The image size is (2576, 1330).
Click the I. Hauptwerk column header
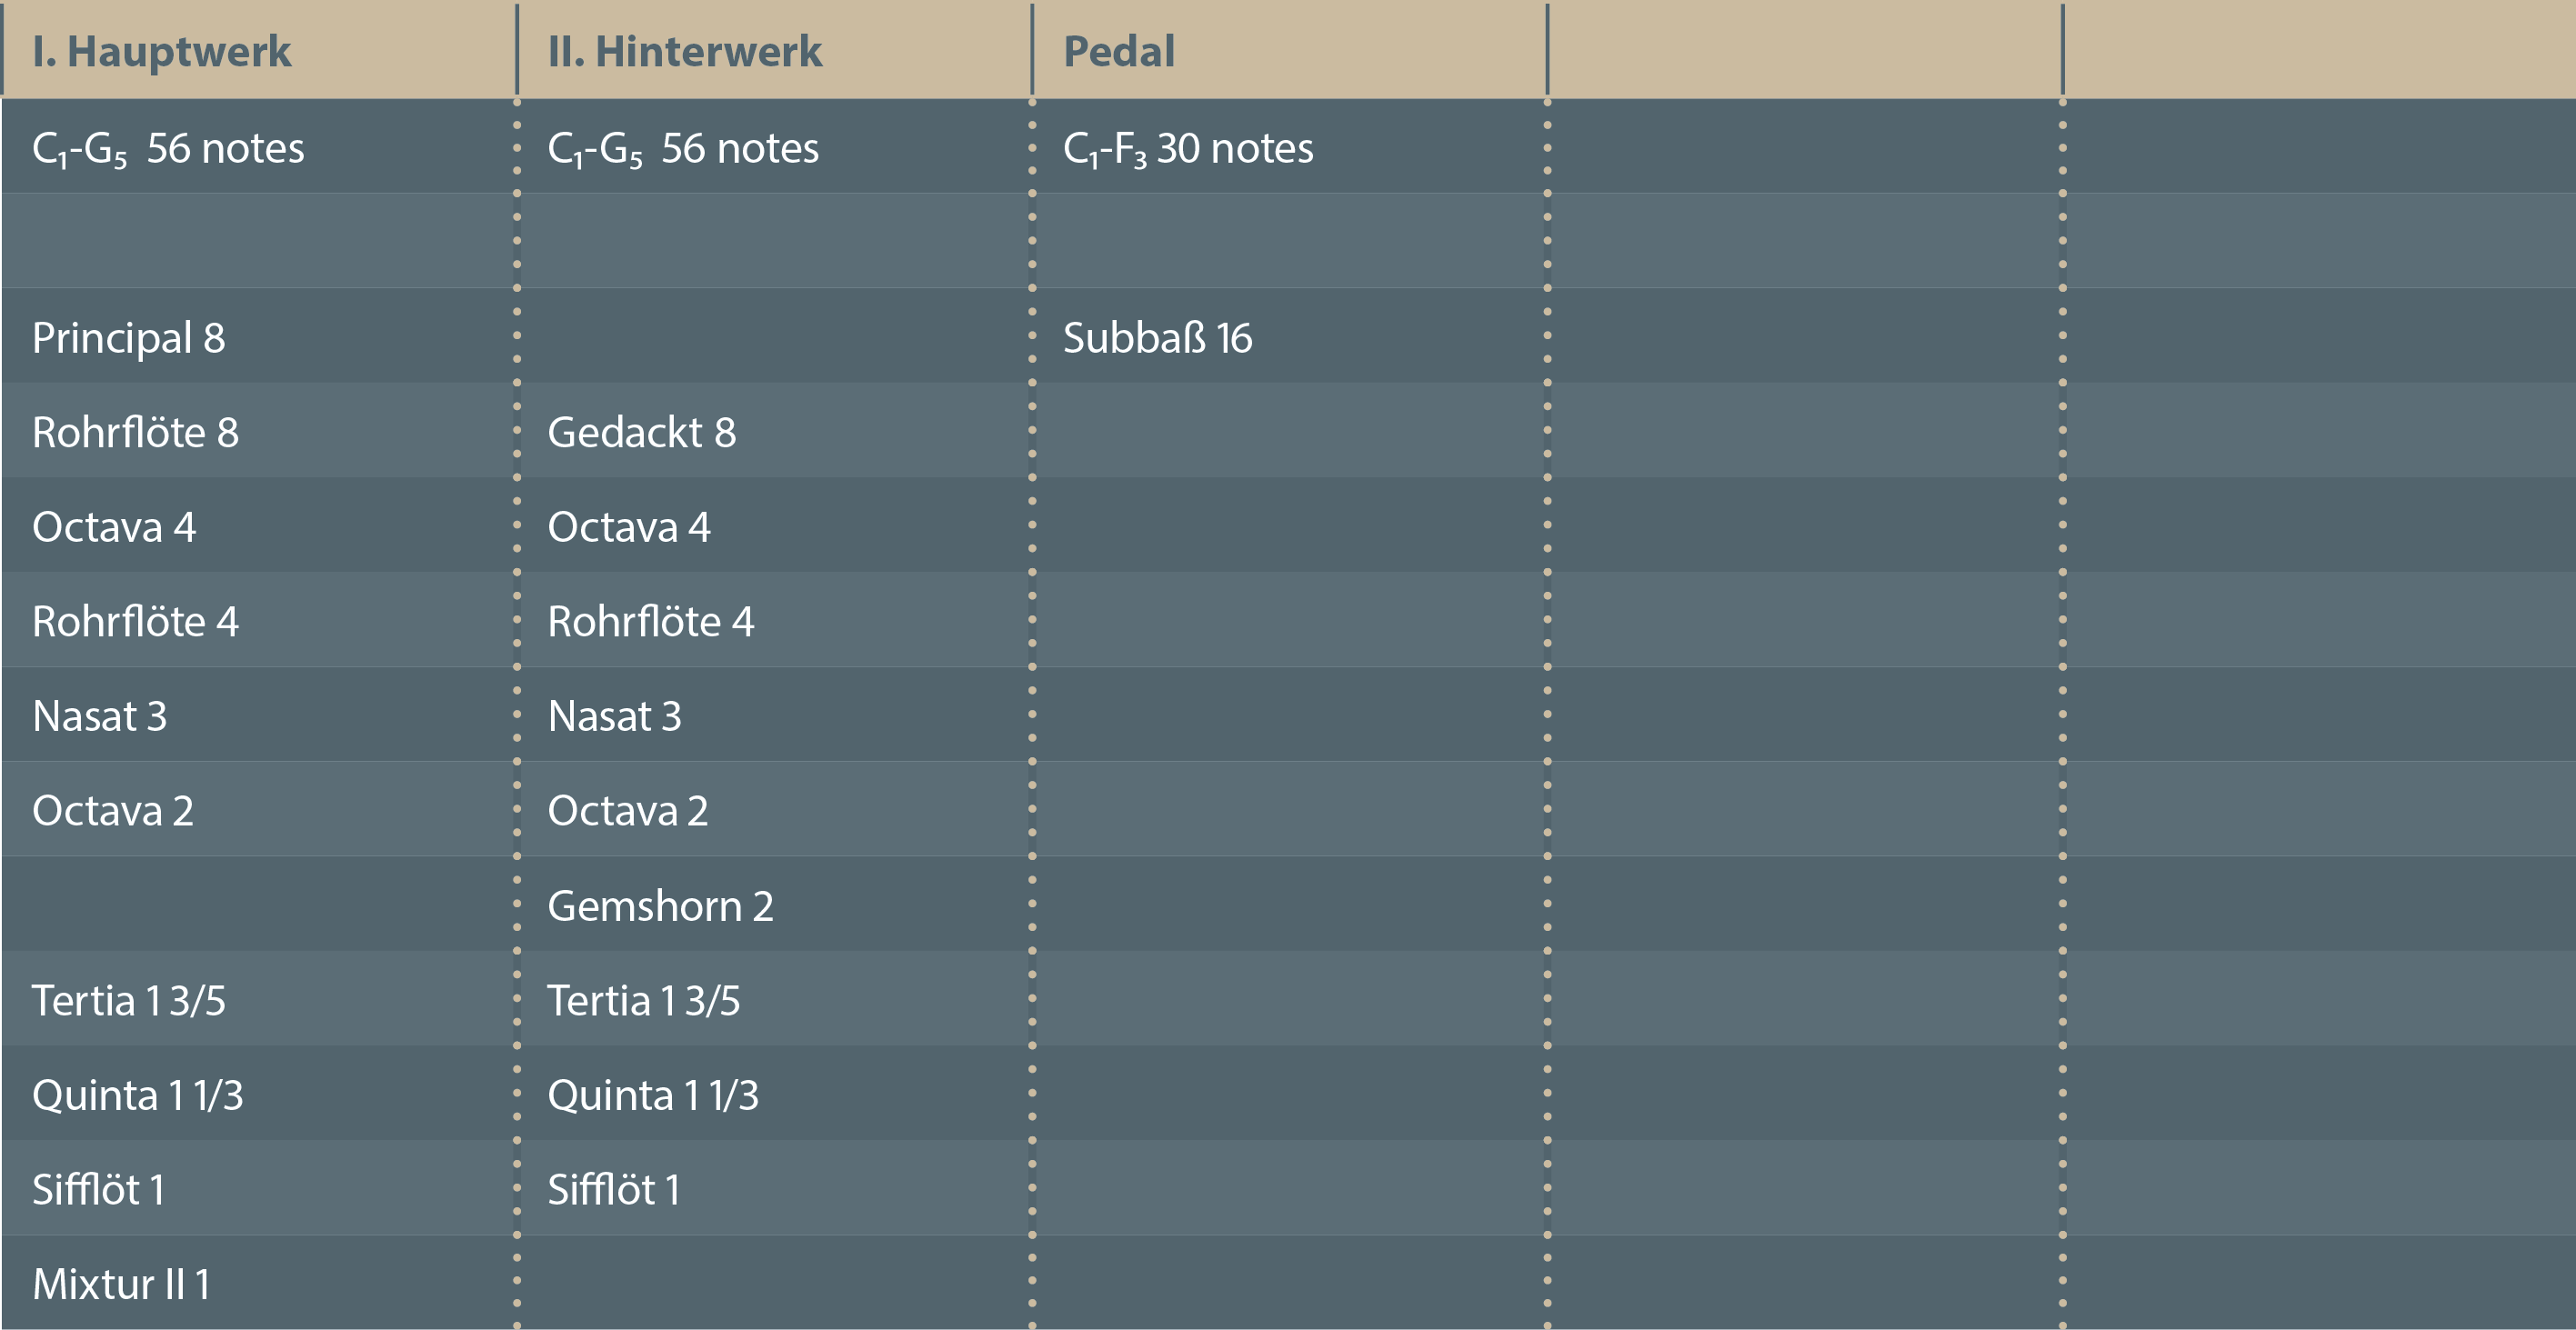click(x=161, y=51)
